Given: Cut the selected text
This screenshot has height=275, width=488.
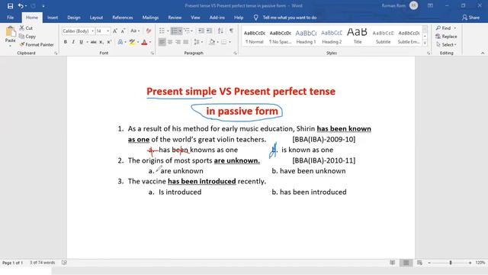Looking at the screenshot, I should tap(26, 28).
